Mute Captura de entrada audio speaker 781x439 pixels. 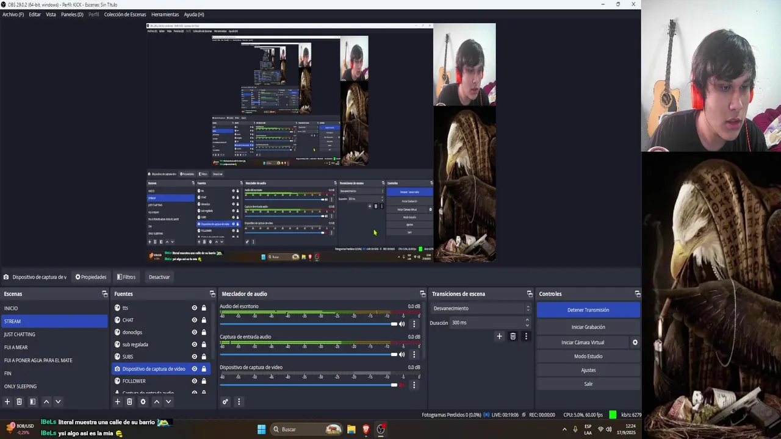pyautogui.click(x=401, y=354)
